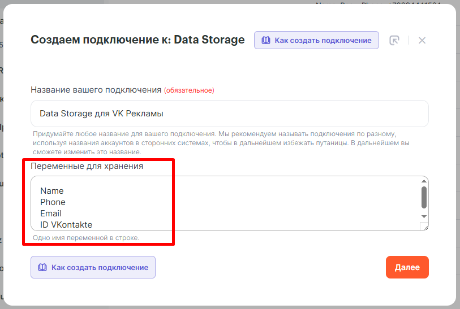
Task: Click the scroll-down arrow in variables textarea
Action: [x=424, y=216]
